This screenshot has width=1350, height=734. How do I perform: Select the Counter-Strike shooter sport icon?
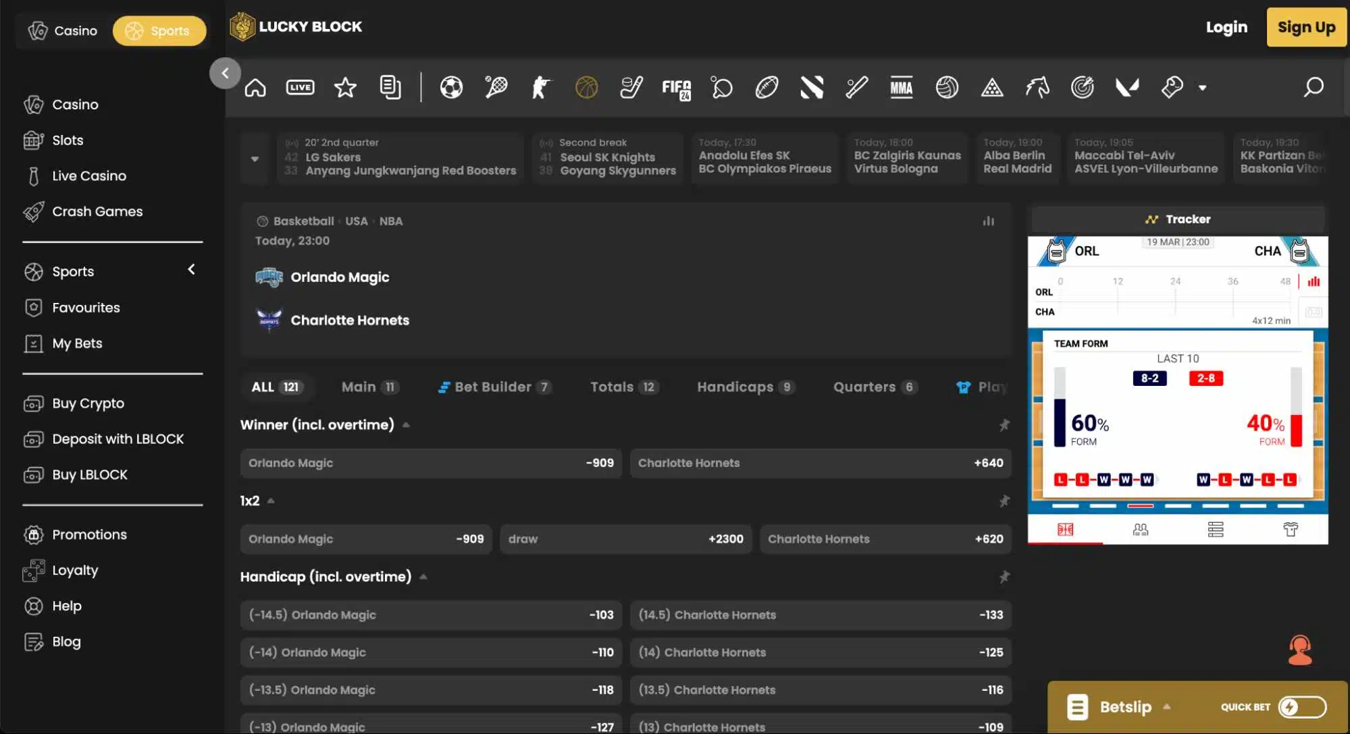(541, 88)
